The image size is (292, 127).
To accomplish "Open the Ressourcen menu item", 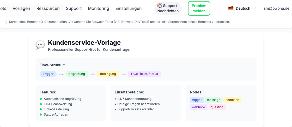I will pyautogui.click(x=48, y=8).
